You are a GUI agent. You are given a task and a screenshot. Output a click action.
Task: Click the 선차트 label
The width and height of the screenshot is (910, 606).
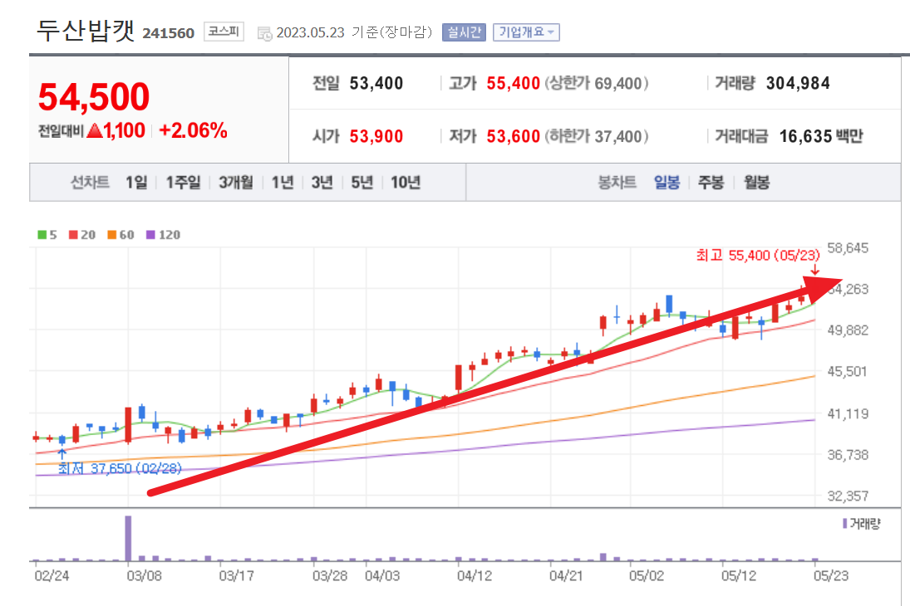tap(90, 183)
